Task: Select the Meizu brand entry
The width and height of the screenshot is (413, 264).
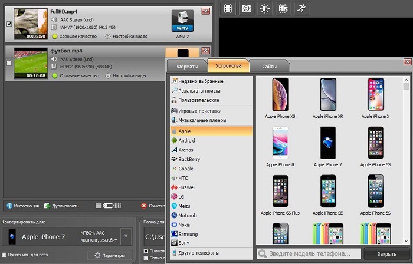Action: [x=211, y=206]
